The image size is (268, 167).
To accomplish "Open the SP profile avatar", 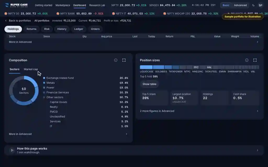I will pos(260,5).
